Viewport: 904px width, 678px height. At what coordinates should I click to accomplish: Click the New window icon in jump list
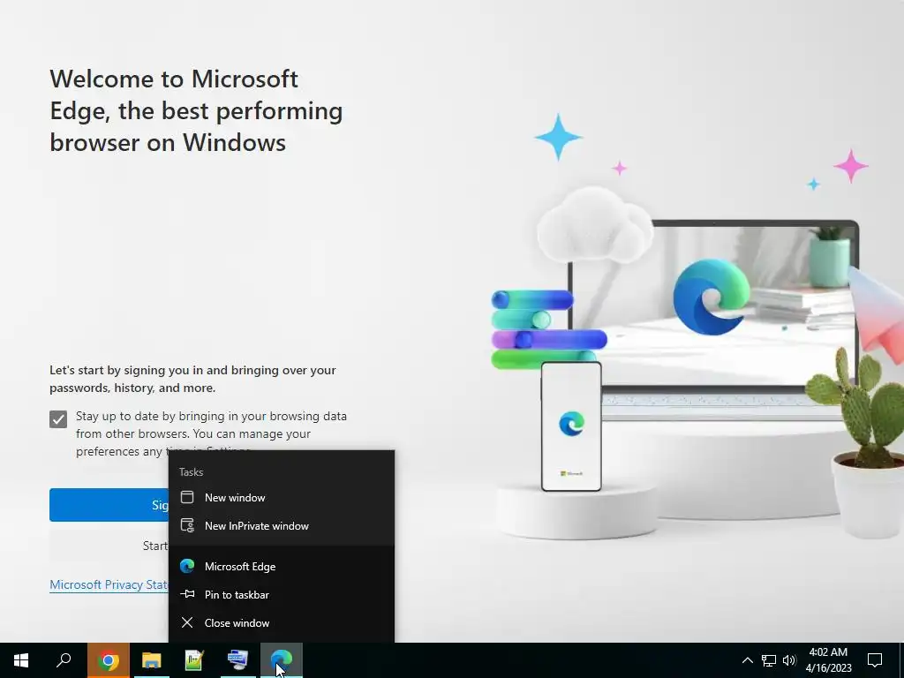click(x=187, y=497)
